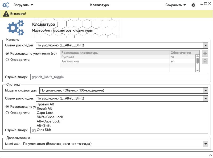Choose 'Caps Lock' from the open list
This screenshot has height=158, width=213.
(x=45, y=113)
